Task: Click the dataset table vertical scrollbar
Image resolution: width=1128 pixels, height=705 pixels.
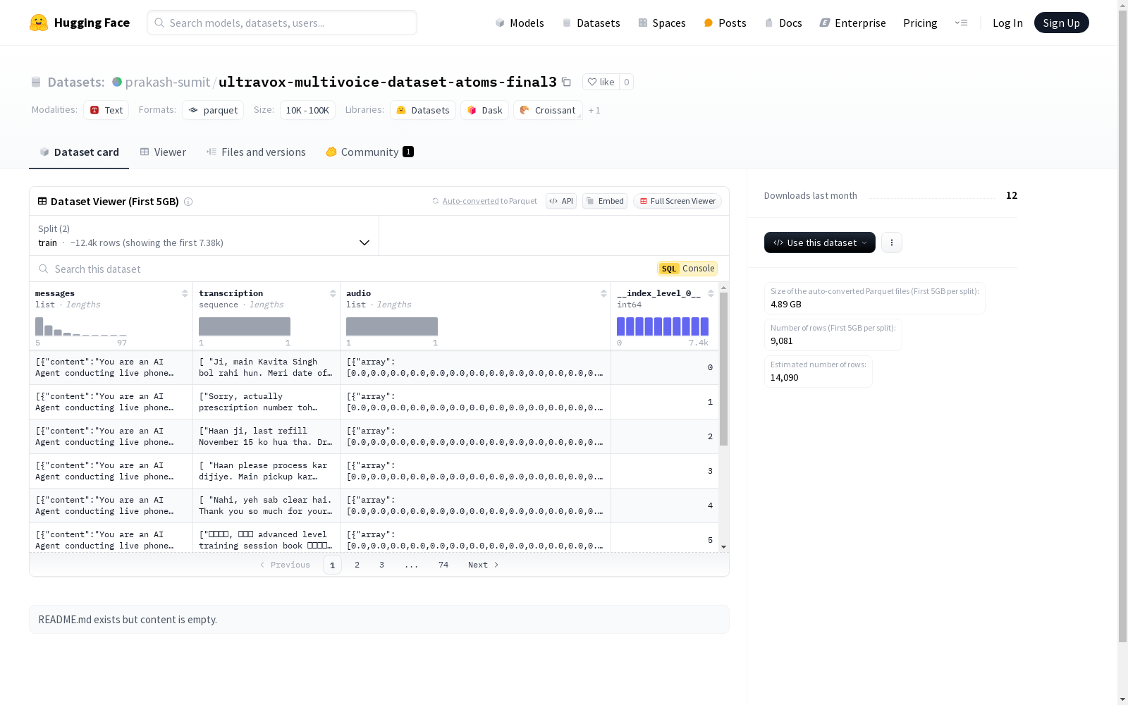Action: tap(723, 369)
